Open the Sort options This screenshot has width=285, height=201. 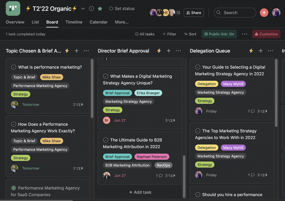click(x=190, y=34)
